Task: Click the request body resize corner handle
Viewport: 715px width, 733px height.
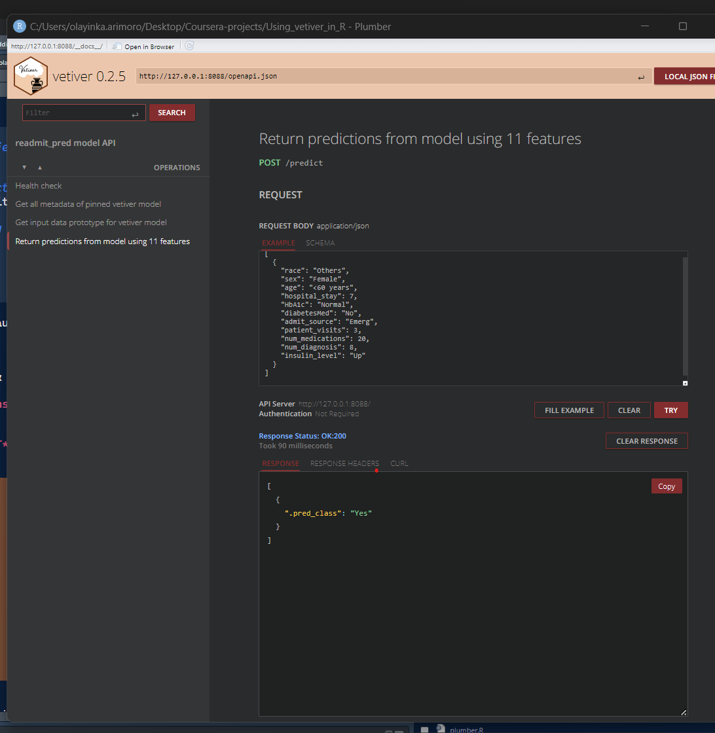Action: (685, 383)
